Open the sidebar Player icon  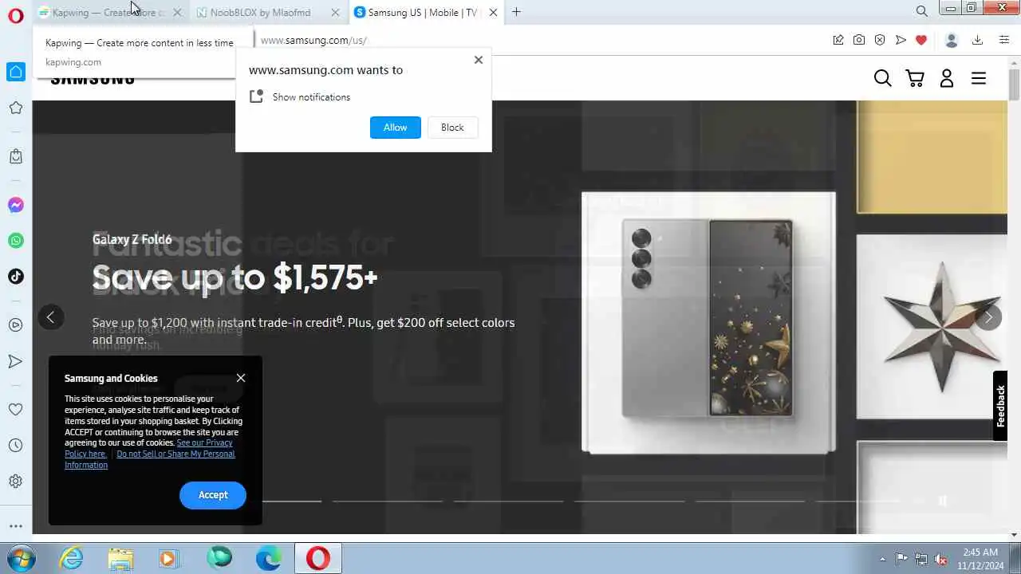pos(16,324)
